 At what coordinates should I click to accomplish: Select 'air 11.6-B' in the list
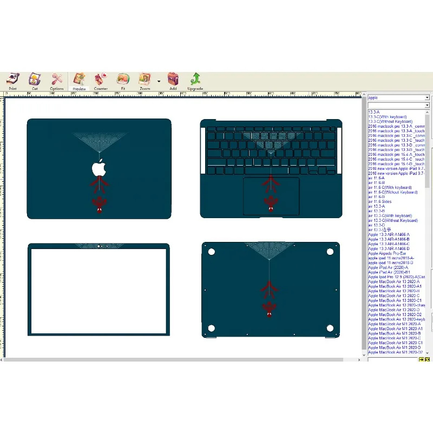376,182
